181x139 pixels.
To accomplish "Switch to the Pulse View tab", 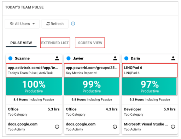I will point(21,43).
